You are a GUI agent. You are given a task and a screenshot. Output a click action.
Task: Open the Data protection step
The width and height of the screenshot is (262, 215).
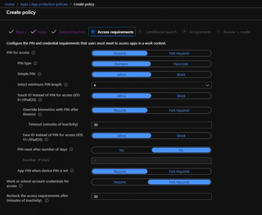point(72,32)
